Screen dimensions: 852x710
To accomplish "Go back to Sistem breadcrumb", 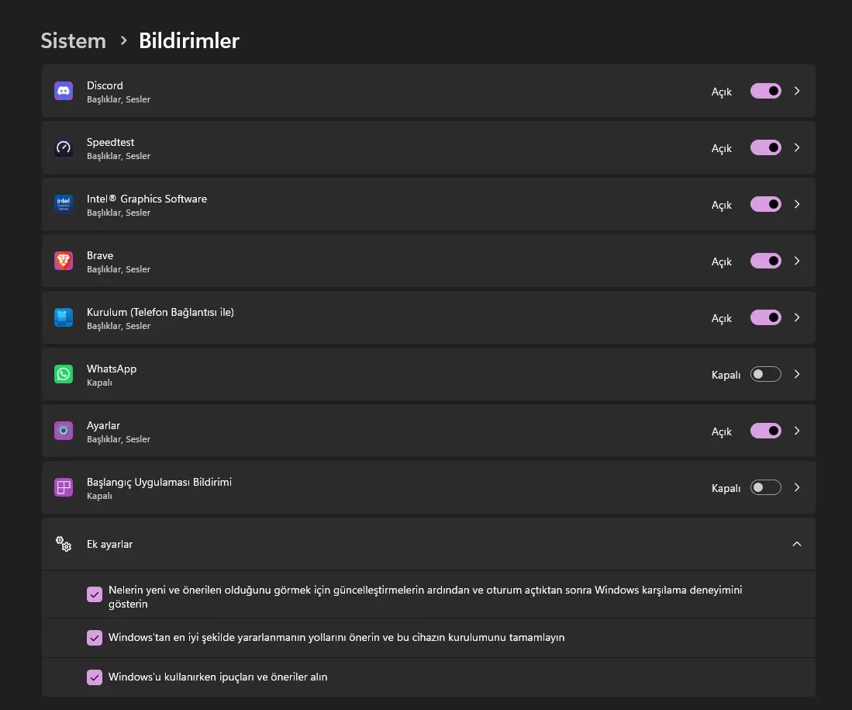I will tap(74, 41).
